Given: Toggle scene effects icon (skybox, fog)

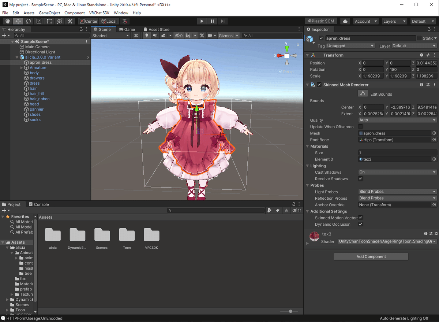Looking at the screenshot, I should click(x=164, y=36).
